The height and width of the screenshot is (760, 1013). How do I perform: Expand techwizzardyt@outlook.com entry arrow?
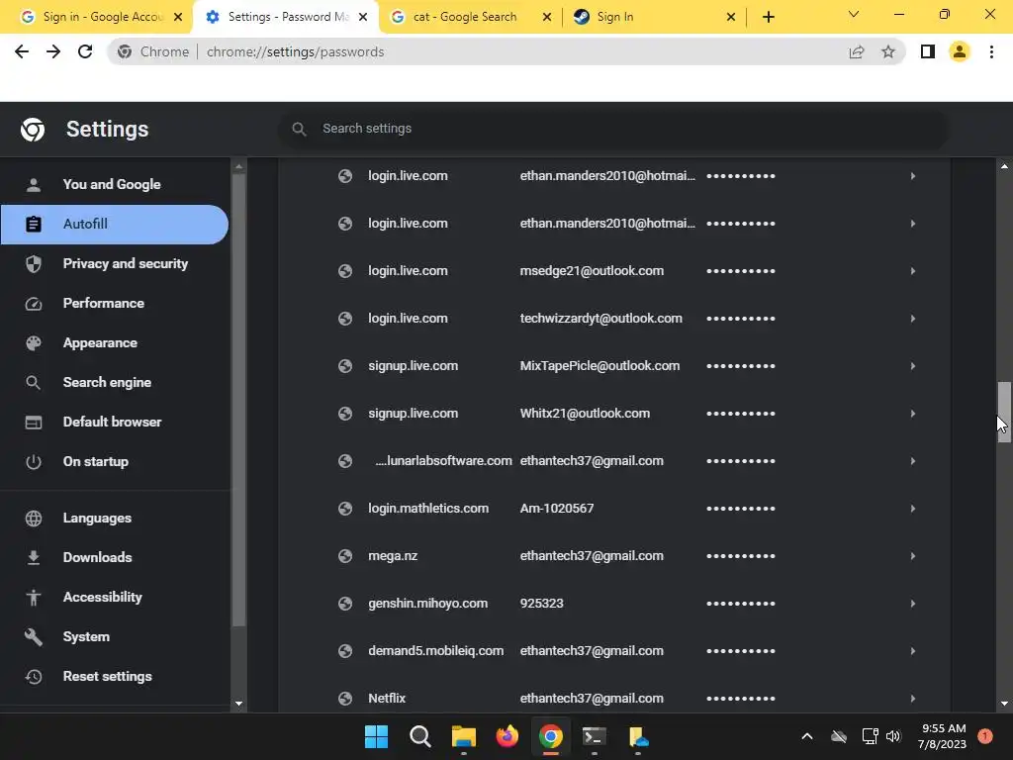[x=913, y=318]
